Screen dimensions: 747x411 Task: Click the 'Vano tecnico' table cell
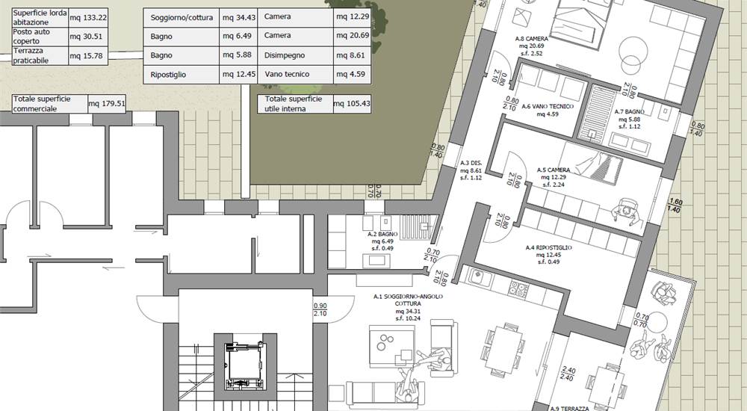pos(295,75)
